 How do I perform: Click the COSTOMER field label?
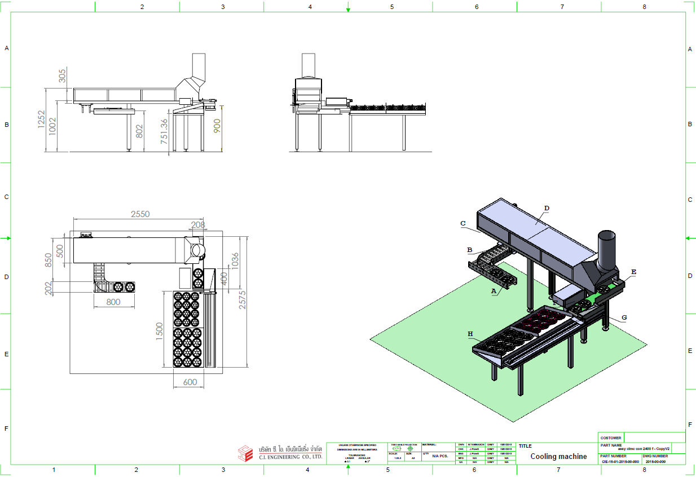click(611, 438)
